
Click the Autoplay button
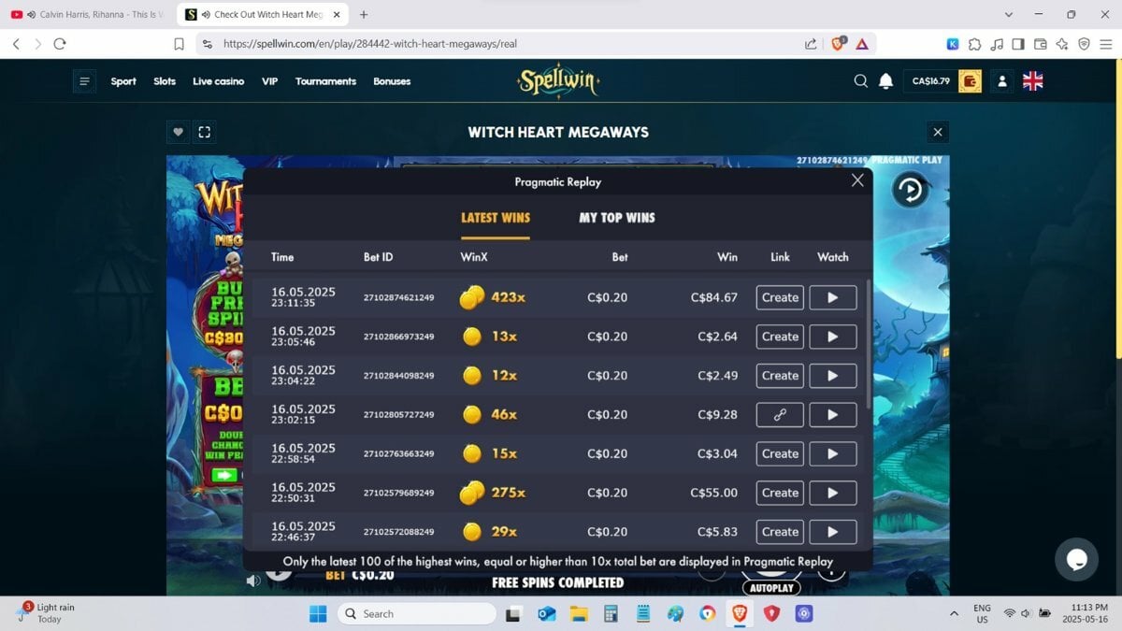pyautogui.click(x=771, y=588)
